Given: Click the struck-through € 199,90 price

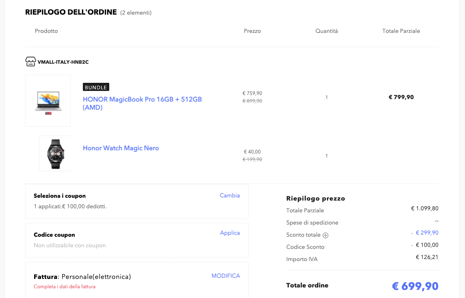Looking at the screenshot, I should tap(252, 159).
